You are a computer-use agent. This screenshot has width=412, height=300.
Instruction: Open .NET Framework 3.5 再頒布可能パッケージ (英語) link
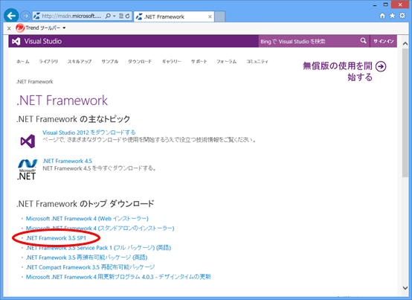coord(87,258)
